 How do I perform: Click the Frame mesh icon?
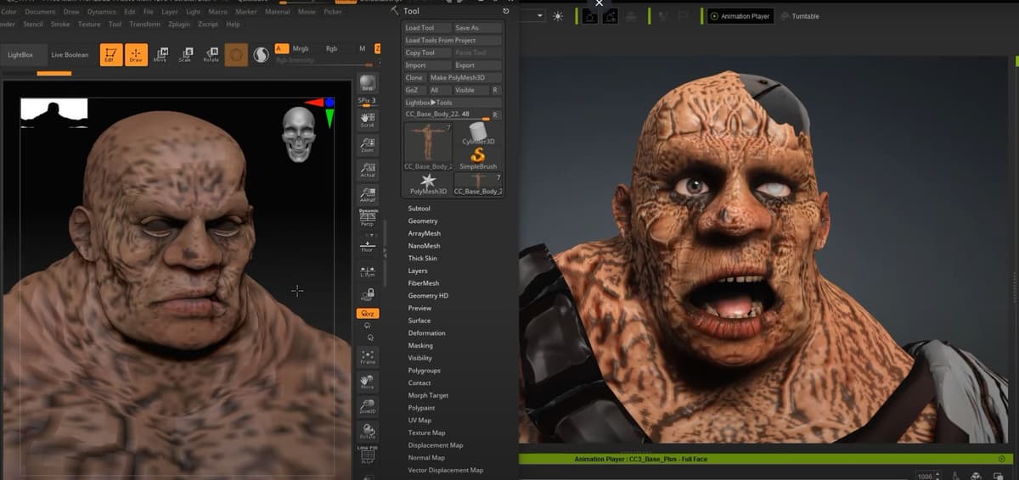coord(368,356)
